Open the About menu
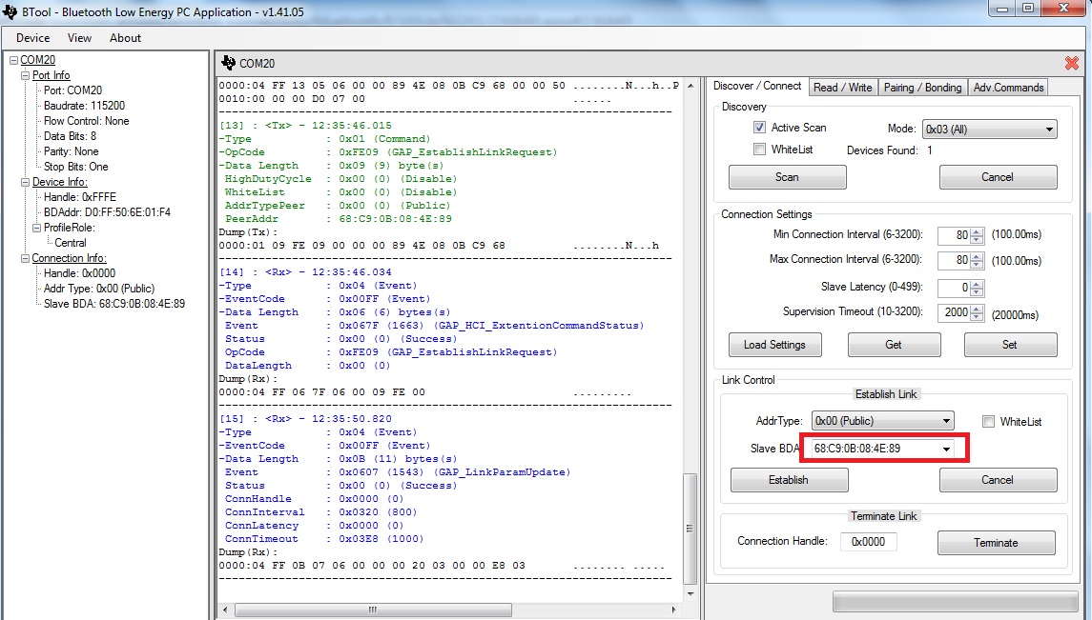The height and width of the screenshot is (620, 1092). pyautogui.click(x=125, y=38)
